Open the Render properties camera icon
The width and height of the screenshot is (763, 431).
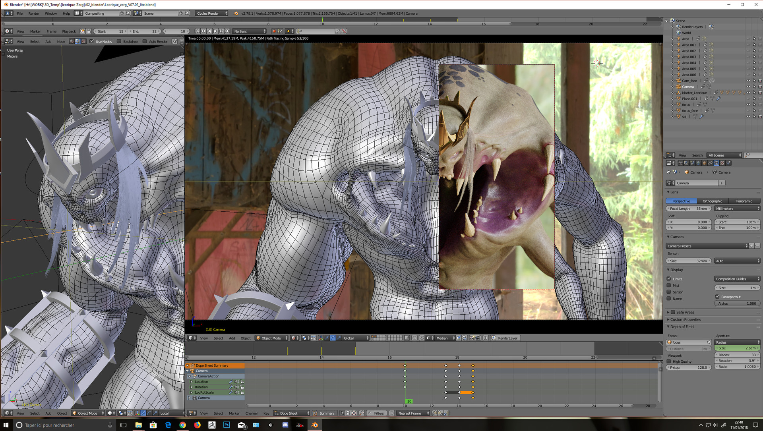click(680, 163)
